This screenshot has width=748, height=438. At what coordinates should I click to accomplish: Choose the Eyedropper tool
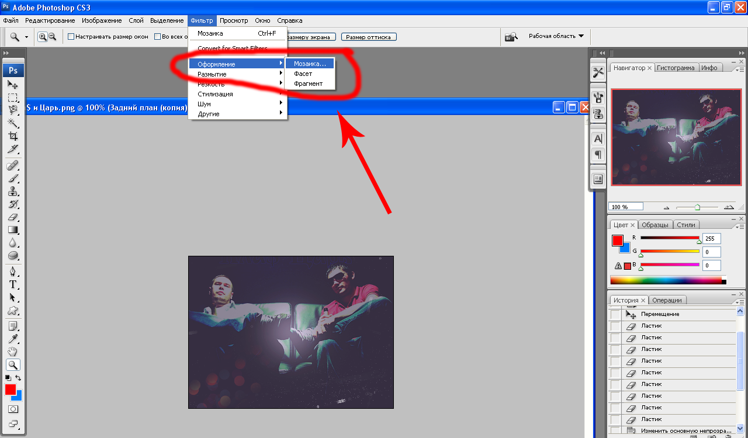coord(13,339)
